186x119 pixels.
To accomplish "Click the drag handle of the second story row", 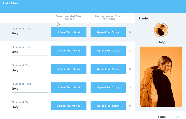I will (4, 51).
